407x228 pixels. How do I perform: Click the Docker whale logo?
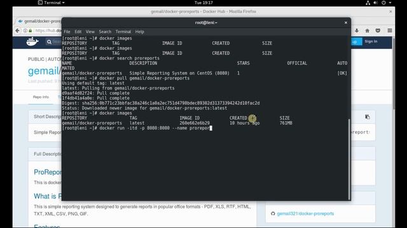pyautogui.click(x=32, y=41)
